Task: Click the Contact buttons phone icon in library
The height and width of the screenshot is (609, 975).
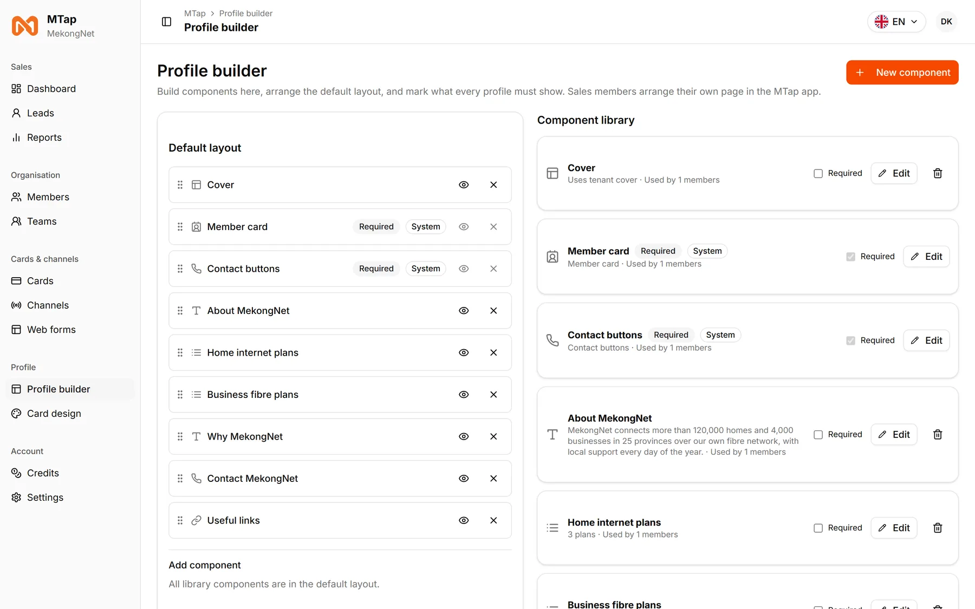Action: 552,340
